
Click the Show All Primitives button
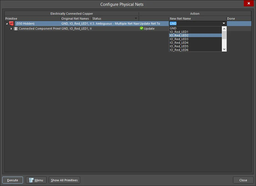coord(64,180)
